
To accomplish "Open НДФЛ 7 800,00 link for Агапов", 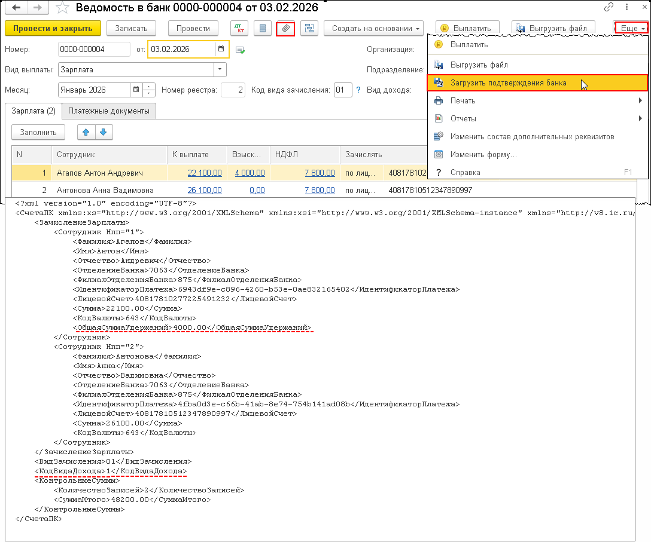I will coord(320,173).
